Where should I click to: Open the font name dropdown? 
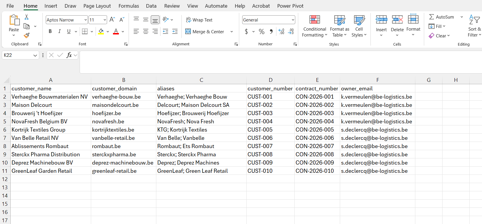coord(86,20)
